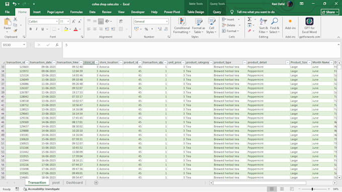
Task: Click the Format Painter brush icon
Action: point(15,31)
